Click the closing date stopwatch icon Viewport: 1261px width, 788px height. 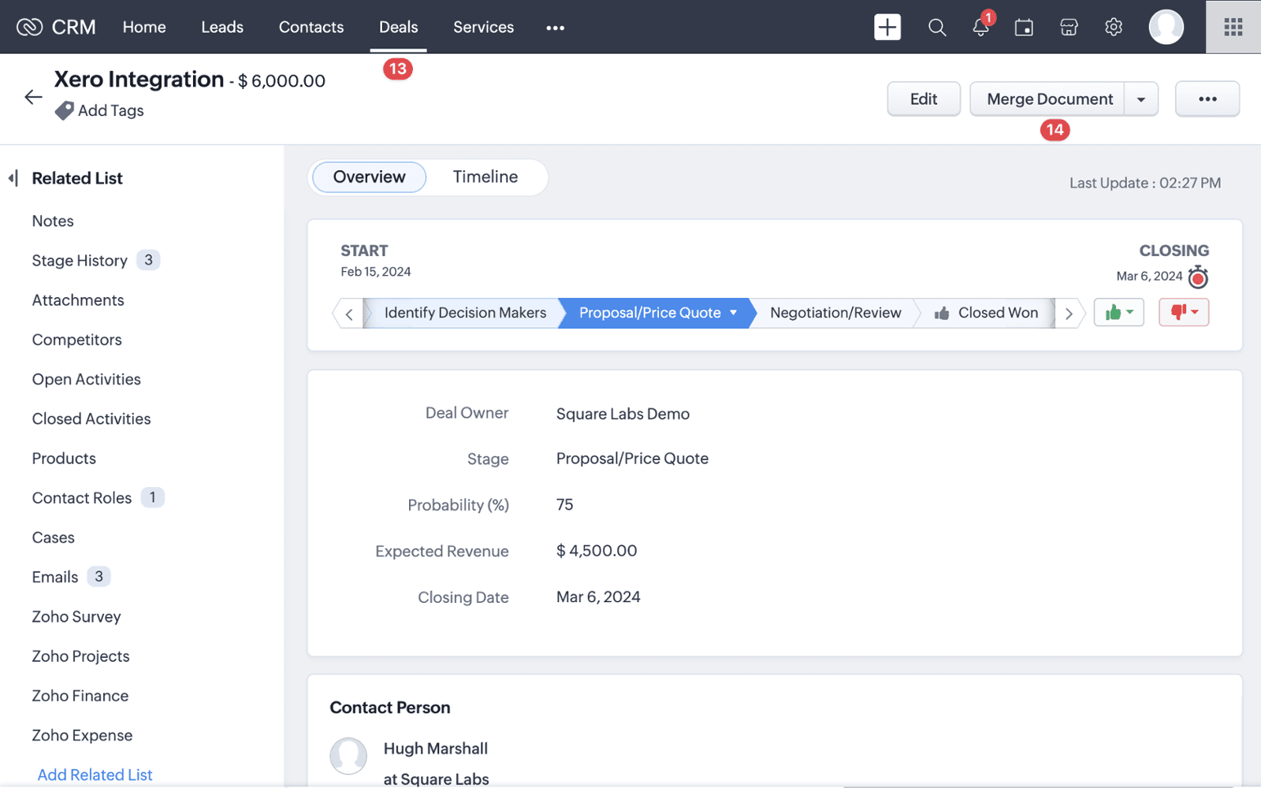point(1198,277)
